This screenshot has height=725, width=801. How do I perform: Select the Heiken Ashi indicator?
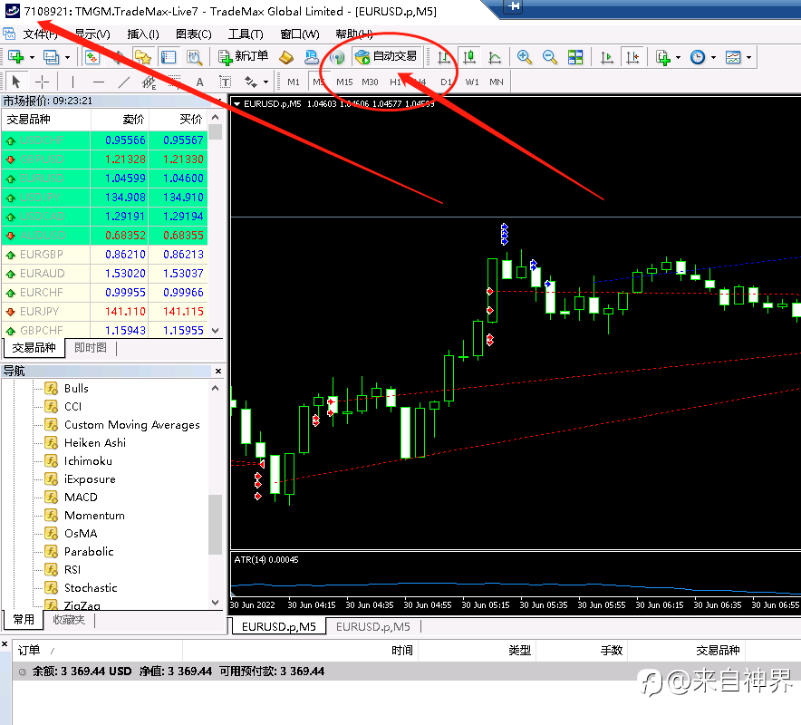pos(94,443)
